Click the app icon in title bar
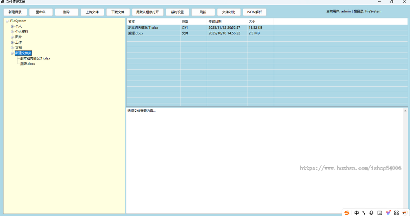 click(2, 2)
